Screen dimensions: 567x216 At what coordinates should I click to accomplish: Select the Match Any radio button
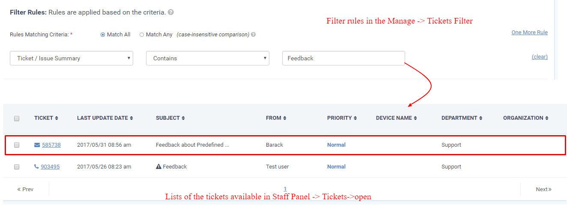142,35
